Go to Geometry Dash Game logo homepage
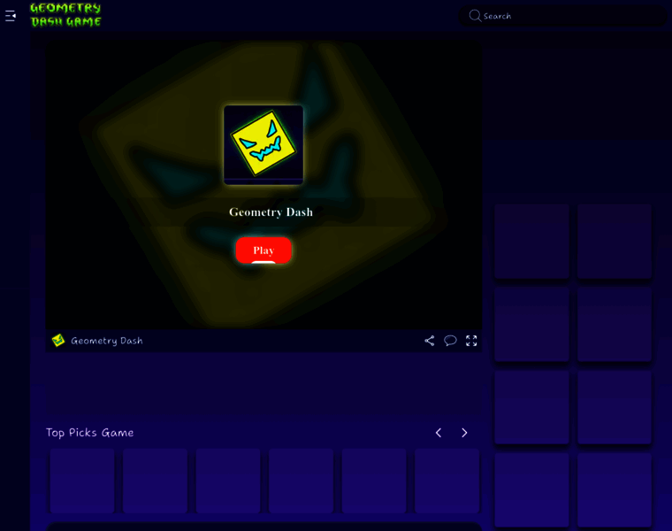This screenshot has width=672, height=531. click(65, 15)
